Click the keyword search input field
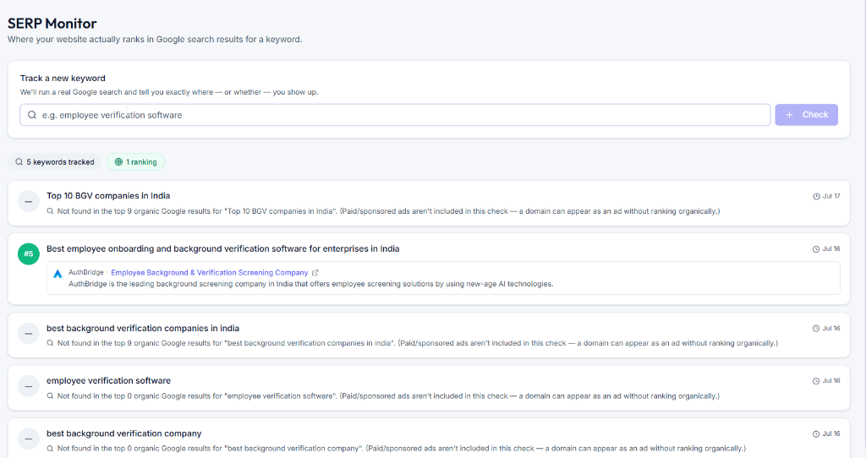This screenshot has height=458, width=866. 395,115
